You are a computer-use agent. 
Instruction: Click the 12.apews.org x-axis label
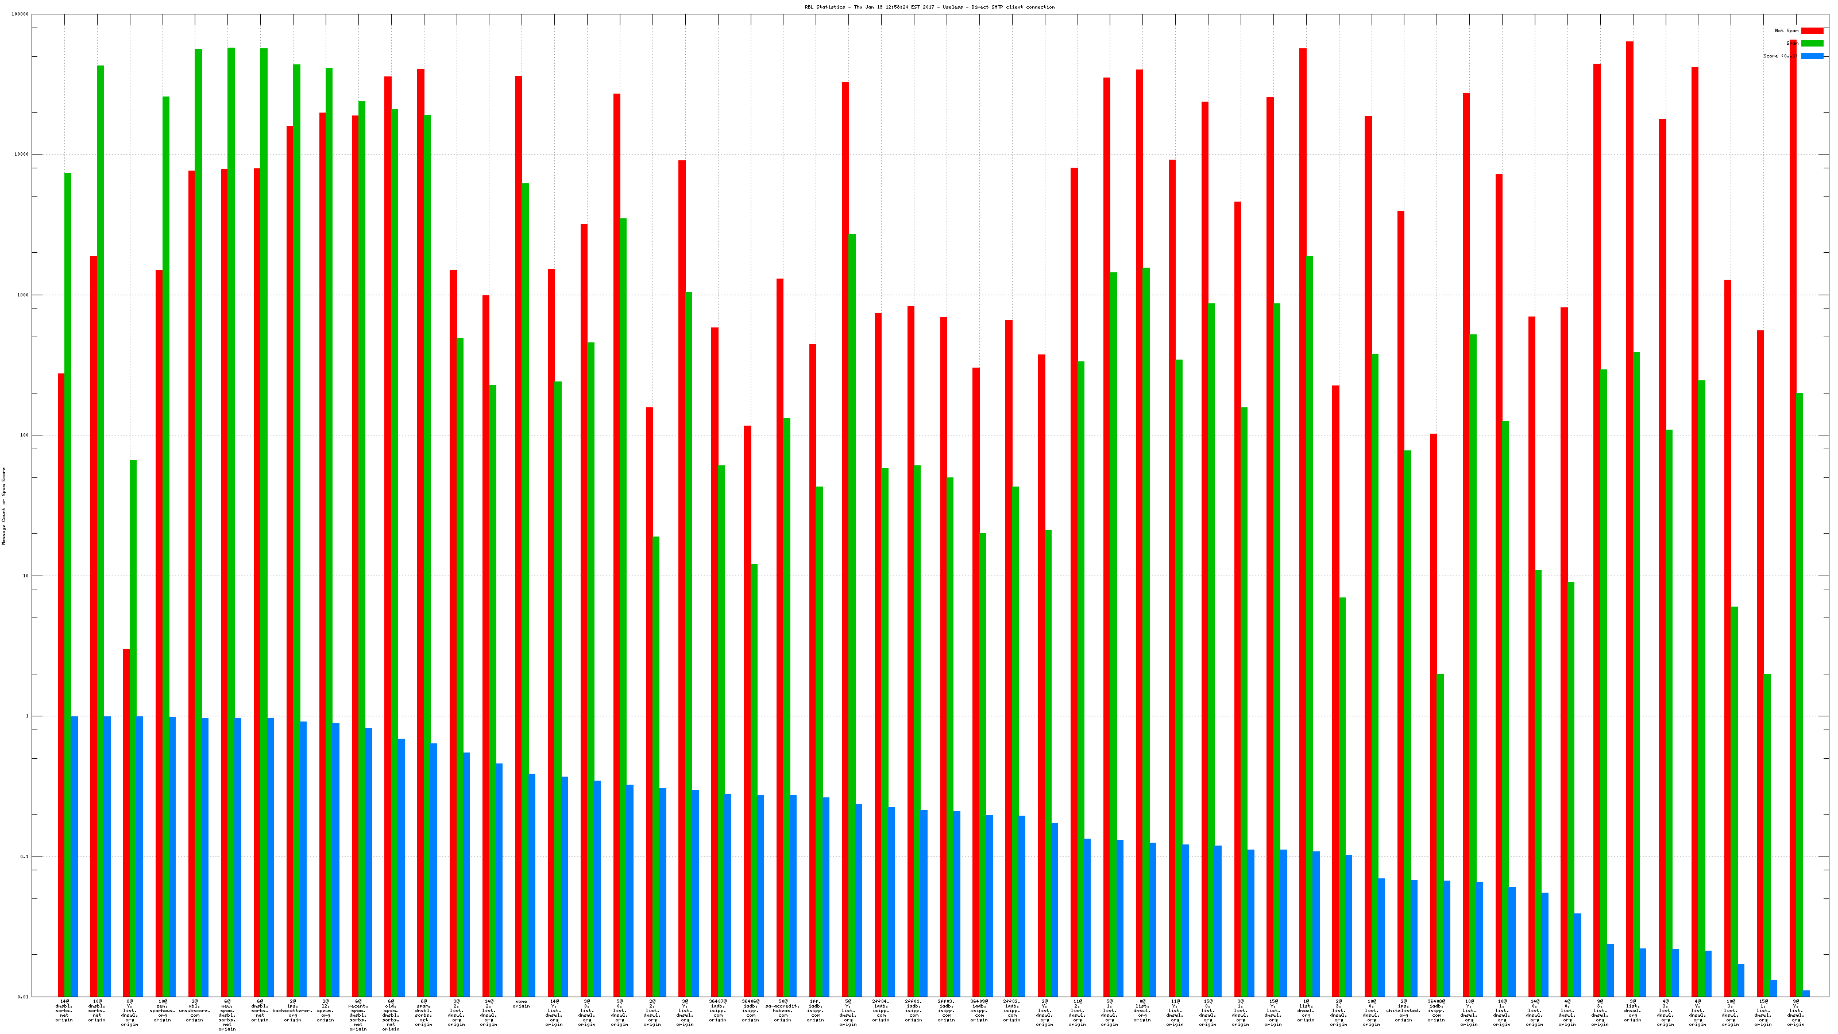coord(325,1010)
